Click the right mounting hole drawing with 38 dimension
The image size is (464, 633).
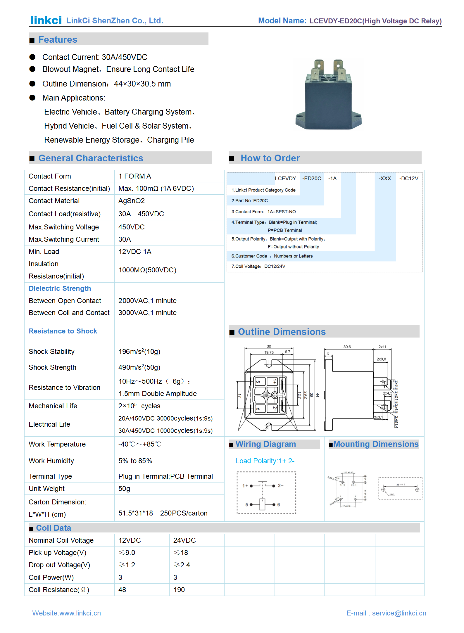(x=400, y=488)
